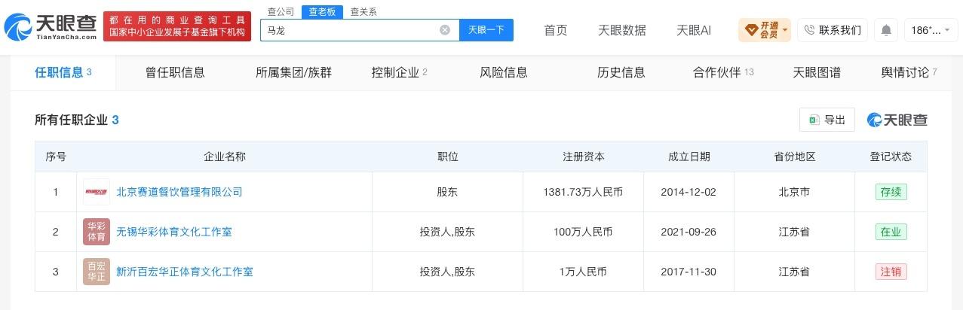Click the 1381.73万人民币 capital cell
The height and width of the screenshot is (310, 963).
pyautogui.click(x=583, y=192)
